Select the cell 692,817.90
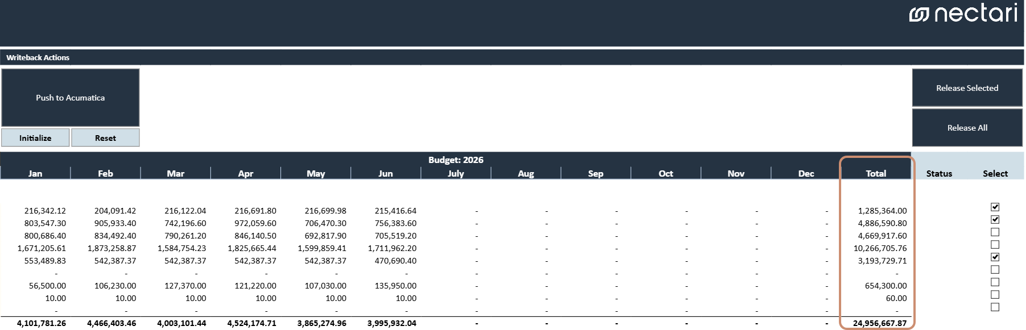This screenshot has width=1026, height=330. click(325, 236)
